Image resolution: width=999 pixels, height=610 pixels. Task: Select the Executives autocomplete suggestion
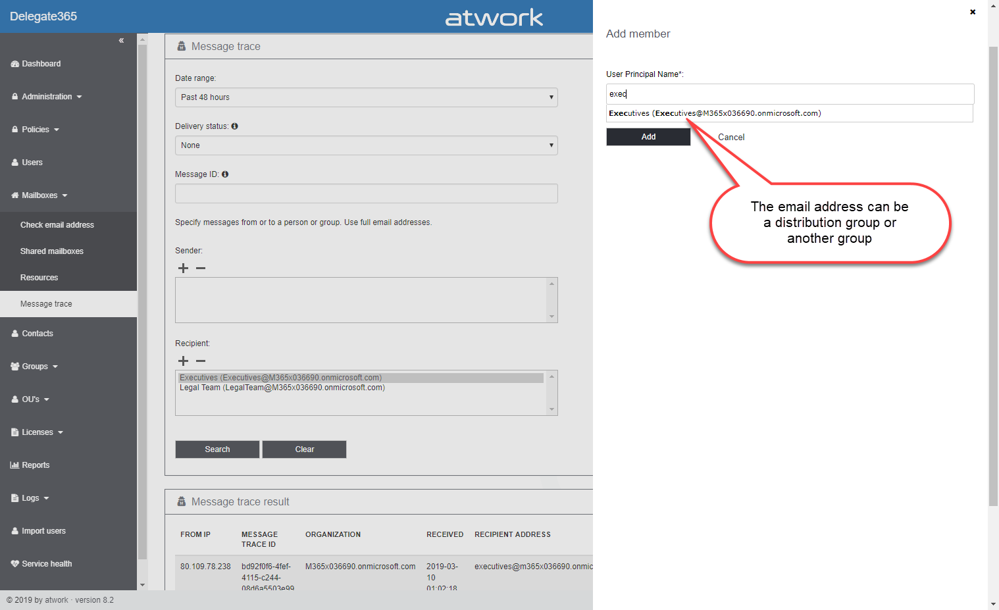click(790, 113)
